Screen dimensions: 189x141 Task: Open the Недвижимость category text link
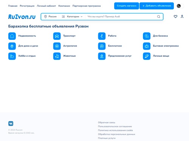pos(27,36)
